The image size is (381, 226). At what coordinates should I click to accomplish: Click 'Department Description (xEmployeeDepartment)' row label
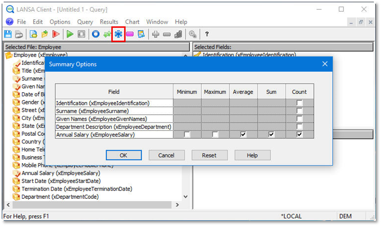click(x=114, y=127)
